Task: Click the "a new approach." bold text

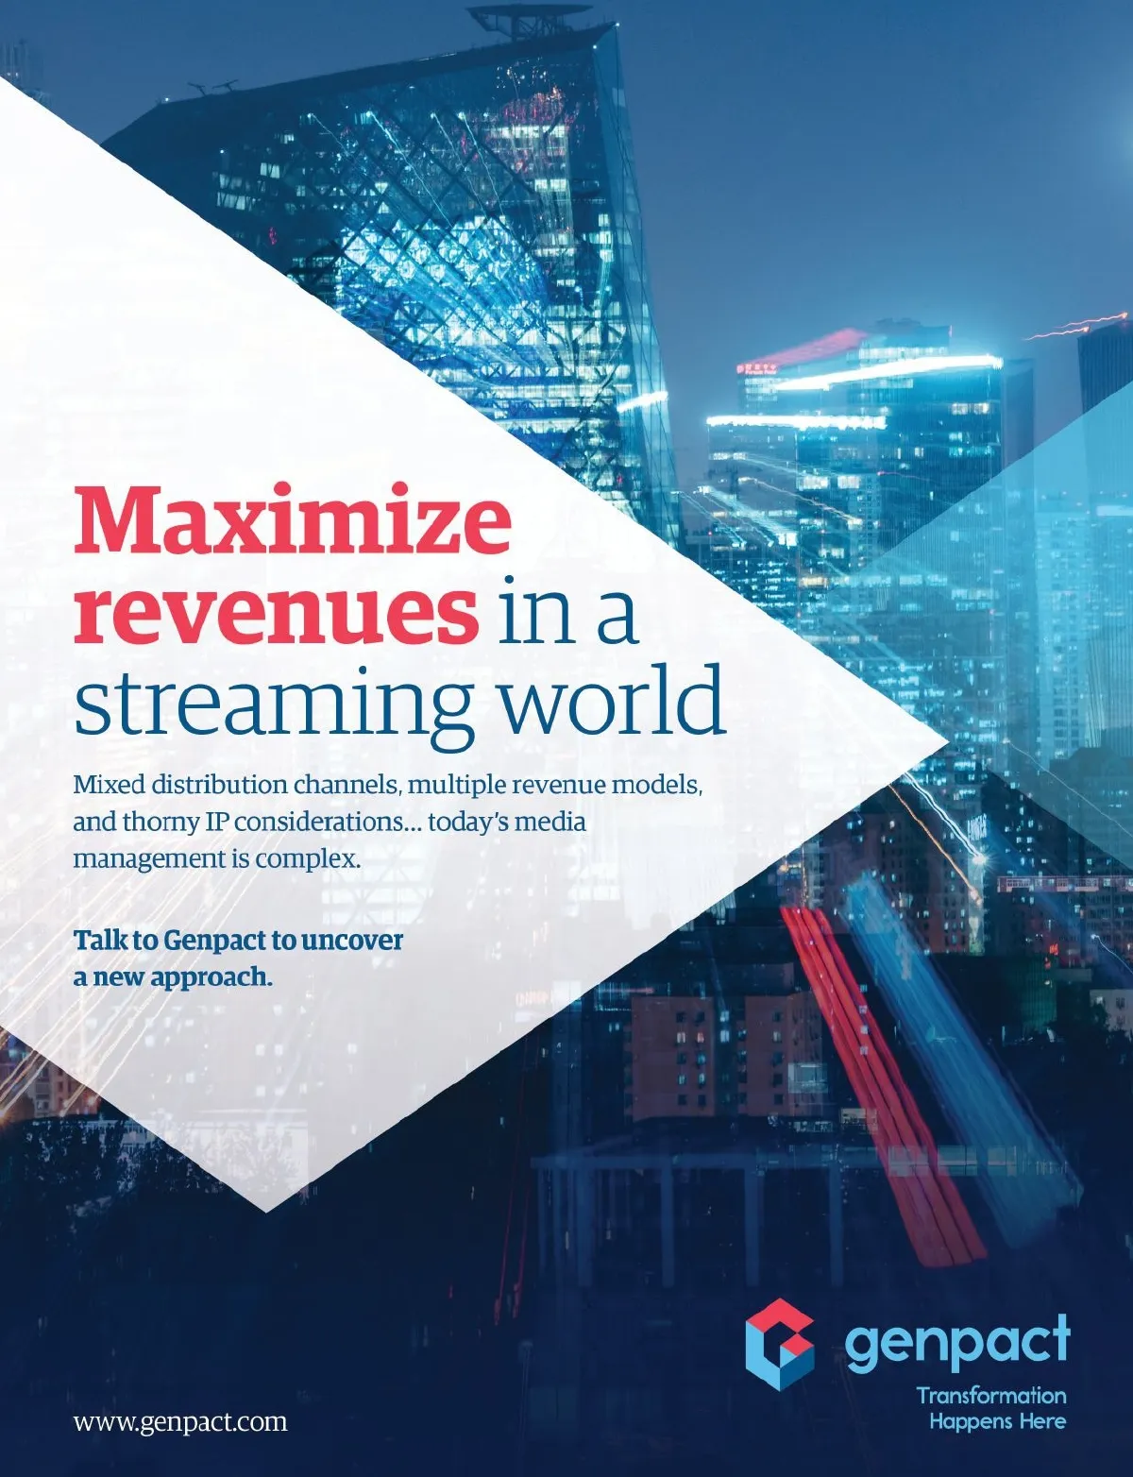Action: point(173,976)
